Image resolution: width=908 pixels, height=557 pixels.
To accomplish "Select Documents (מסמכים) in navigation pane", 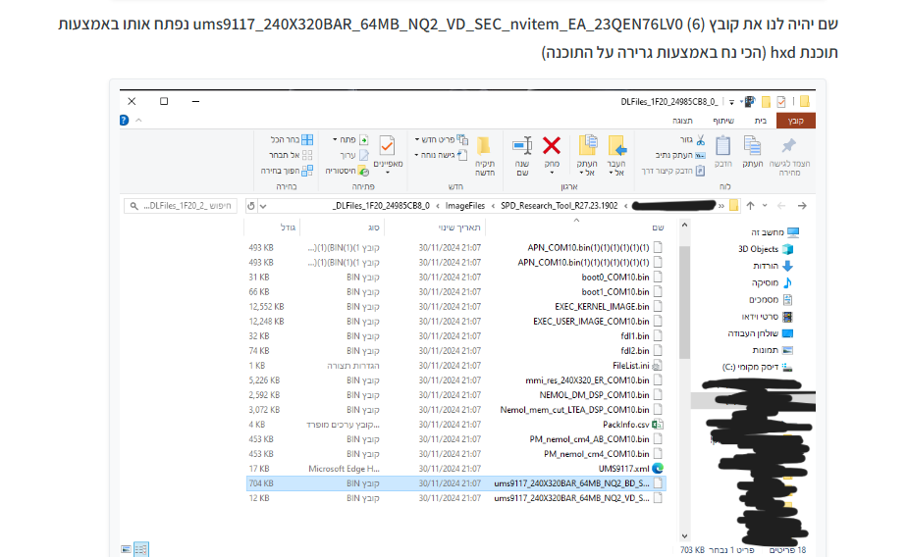I will 771,300.
